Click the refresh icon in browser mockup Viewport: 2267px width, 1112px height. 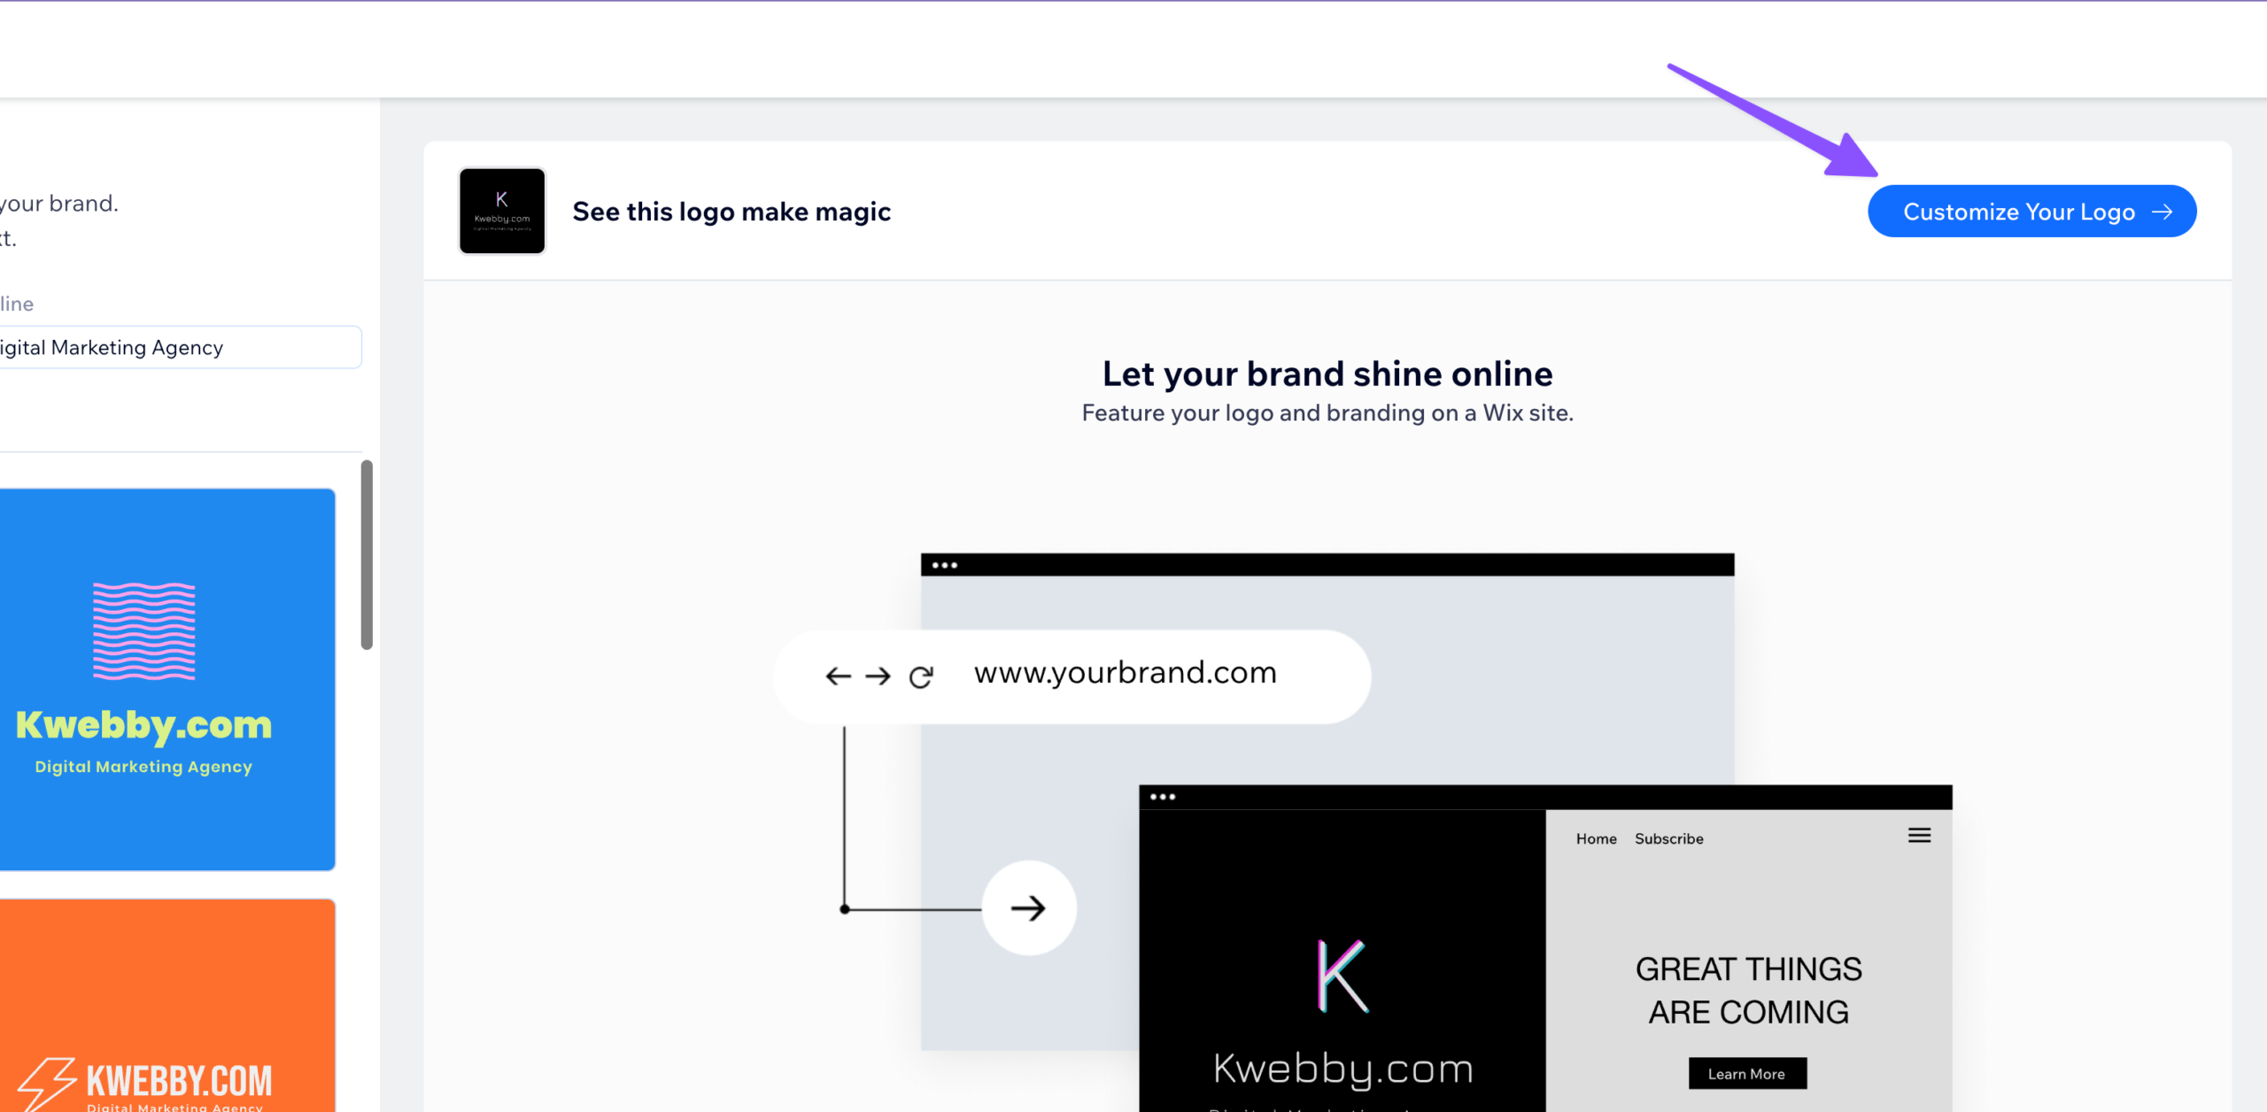click(921, 677)
